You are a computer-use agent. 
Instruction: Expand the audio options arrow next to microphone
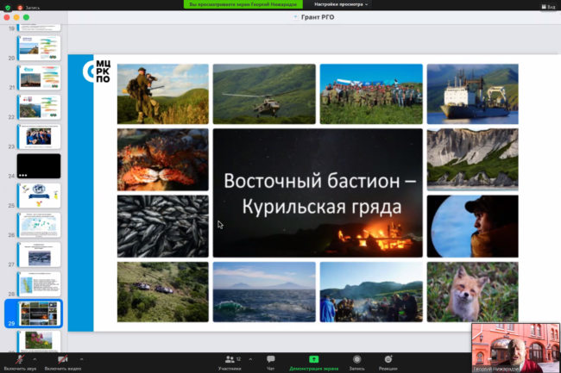[x=35, y=359]
